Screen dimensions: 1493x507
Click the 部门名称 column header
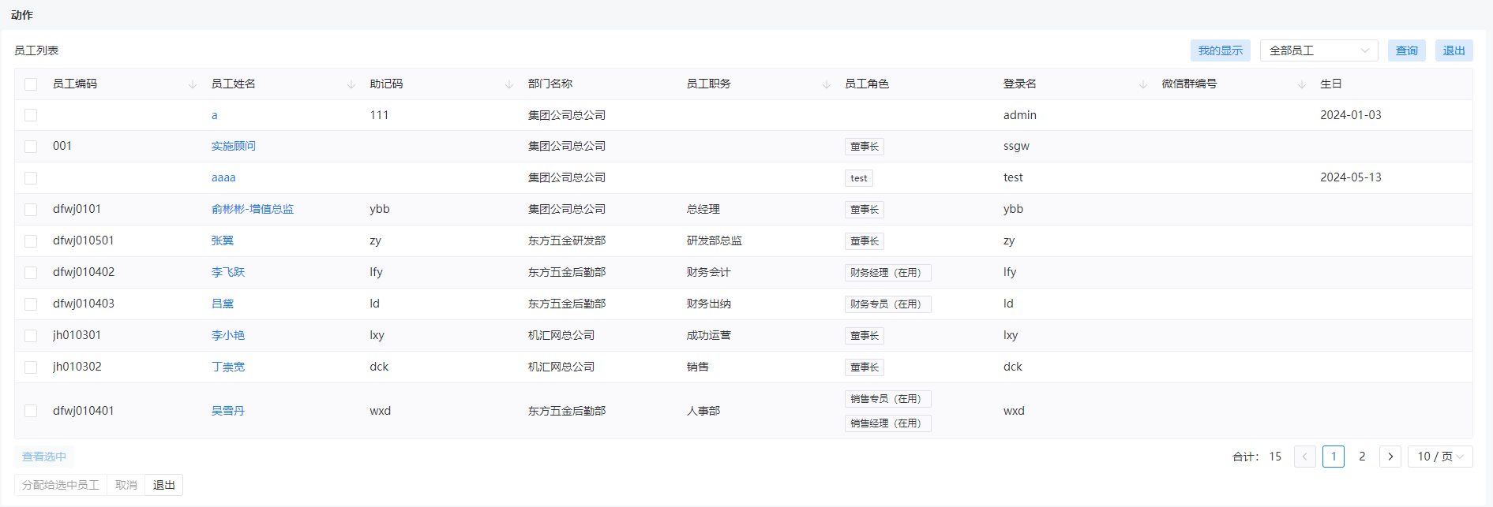click(550, 84)
